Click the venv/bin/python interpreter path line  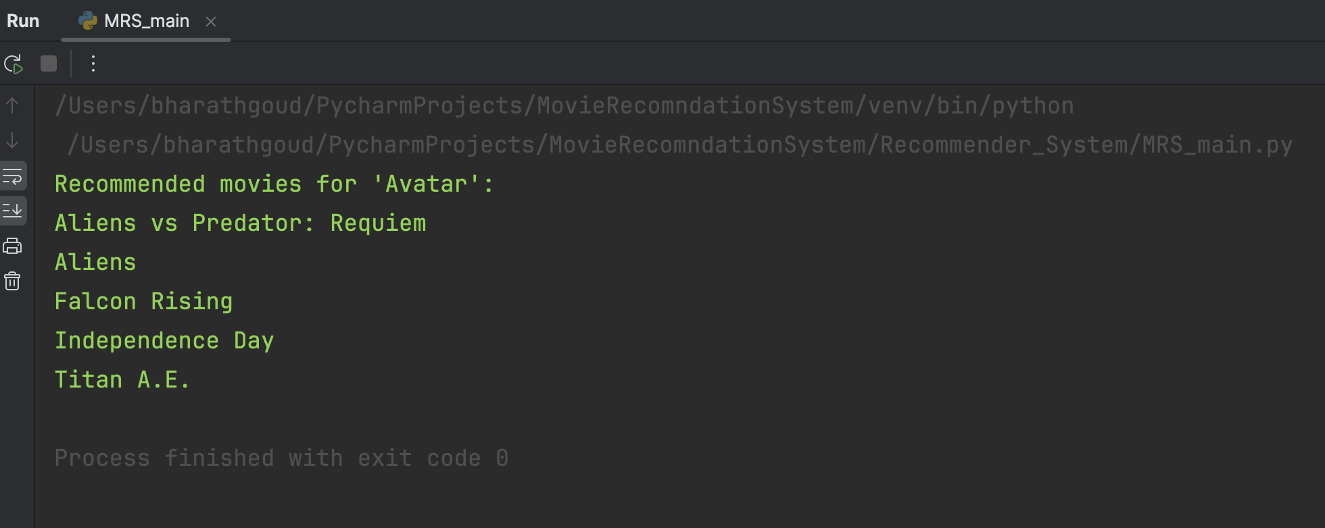pos(564,105)
